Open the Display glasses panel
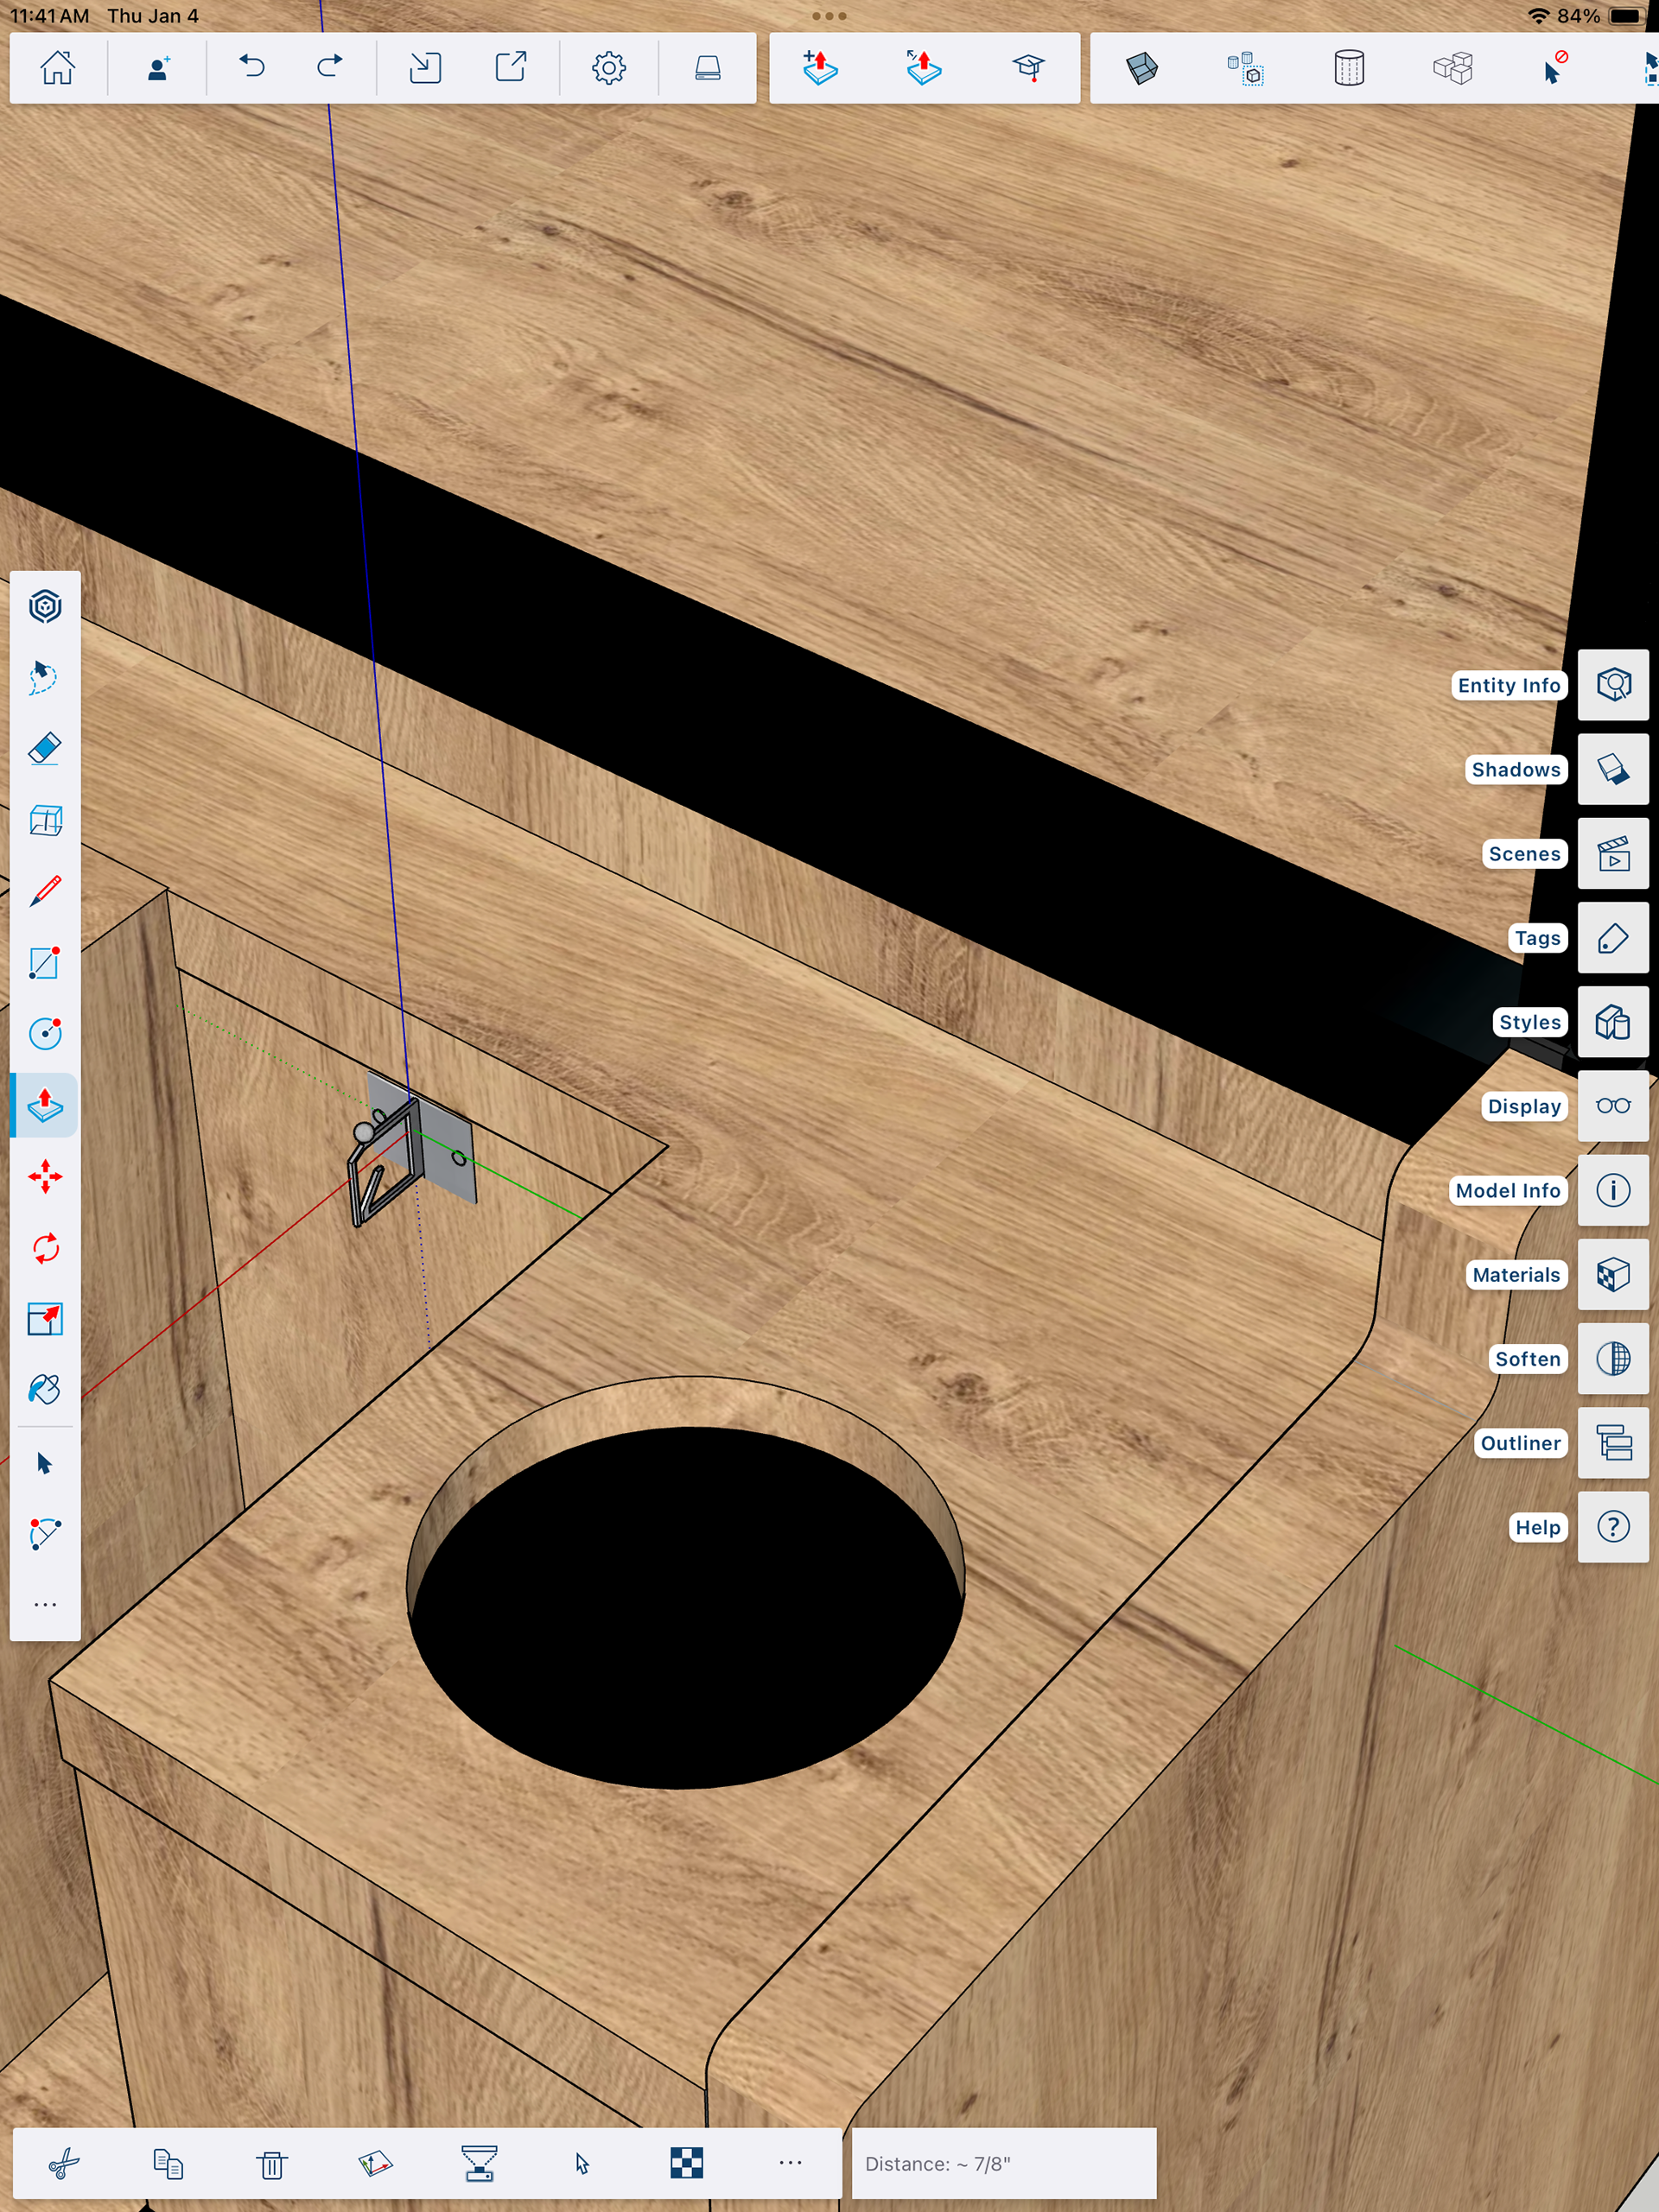The width and height of the screenshot is (1659, 2212). [1612, 1106]
